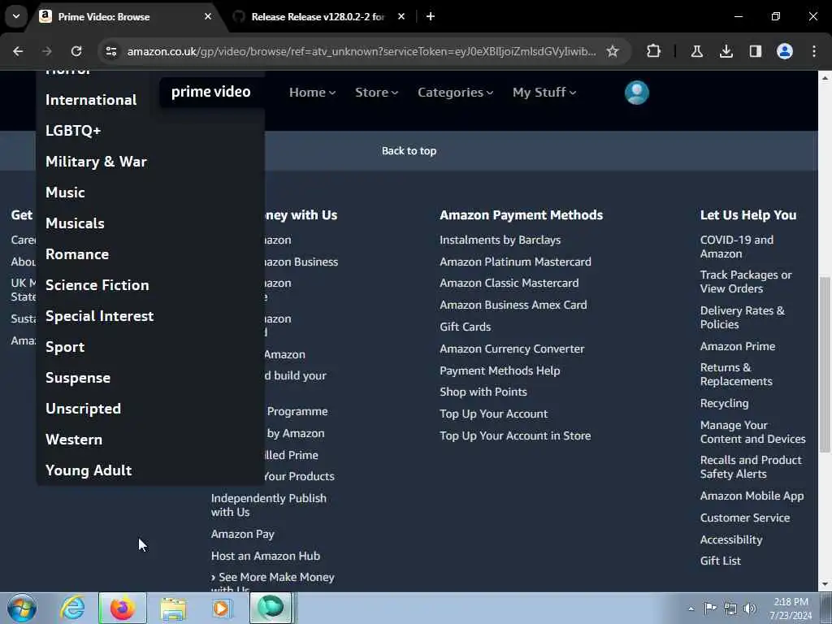The image size is (832, 624).
Task: Open the Chrome Labs flask icon
Action: pyautogui.click(x=696, y=51)
